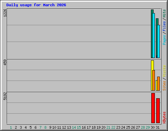Click day 31 on the x-axis
This screenshot has width=168, height=131.
pos(157,127)
